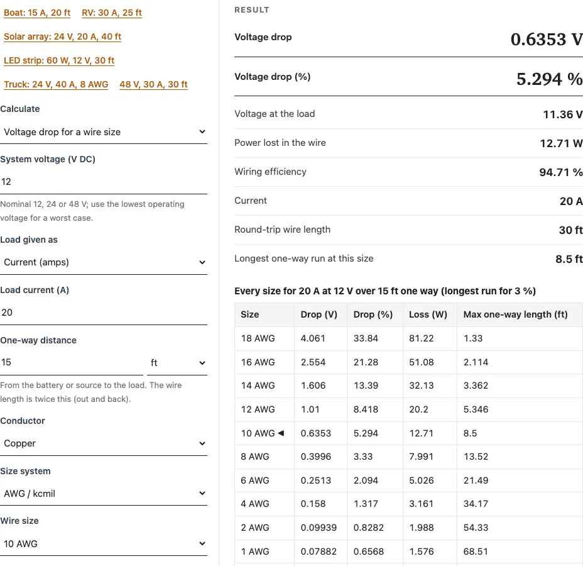Viewport: 583px width, 566px height.
Task: Load the 48 V, 30 A, 30 ft preset
Action: 153,84
